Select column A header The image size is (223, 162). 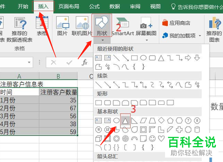[x=19, y=76]
